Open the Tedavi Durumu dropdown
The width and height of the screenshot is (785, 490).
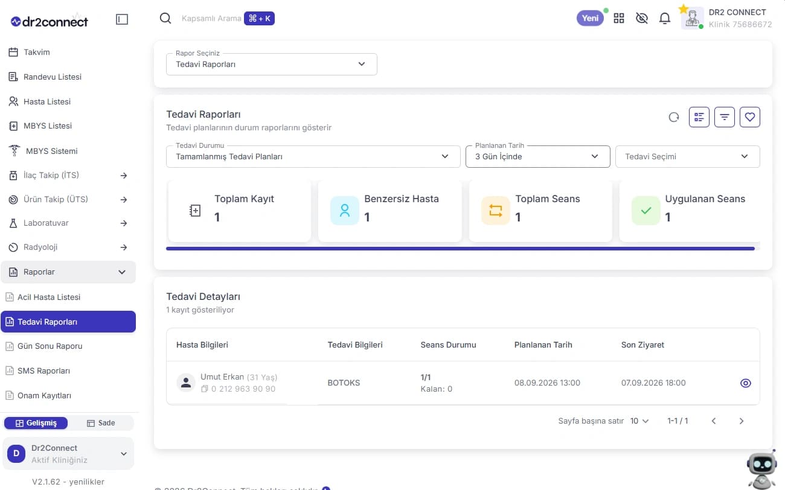tap(309, 156)
